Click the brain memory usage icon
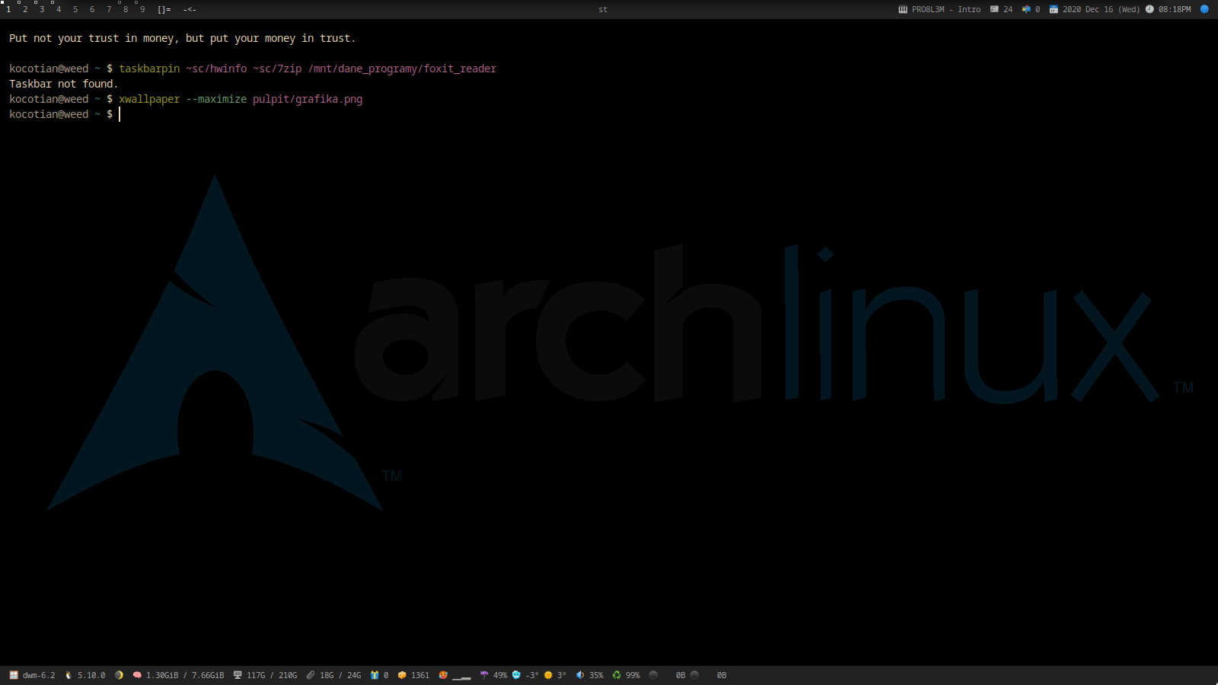This screenshot has height=685, width=1218. click(x=137, y=675)
